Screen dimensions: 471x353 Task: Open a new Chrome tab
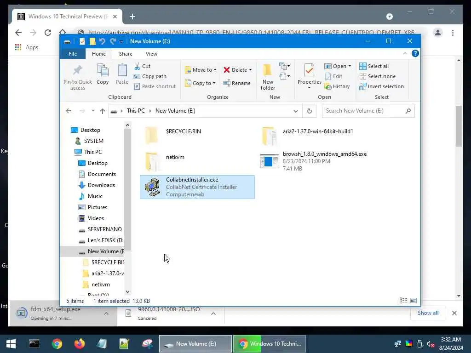coord(132,17)
